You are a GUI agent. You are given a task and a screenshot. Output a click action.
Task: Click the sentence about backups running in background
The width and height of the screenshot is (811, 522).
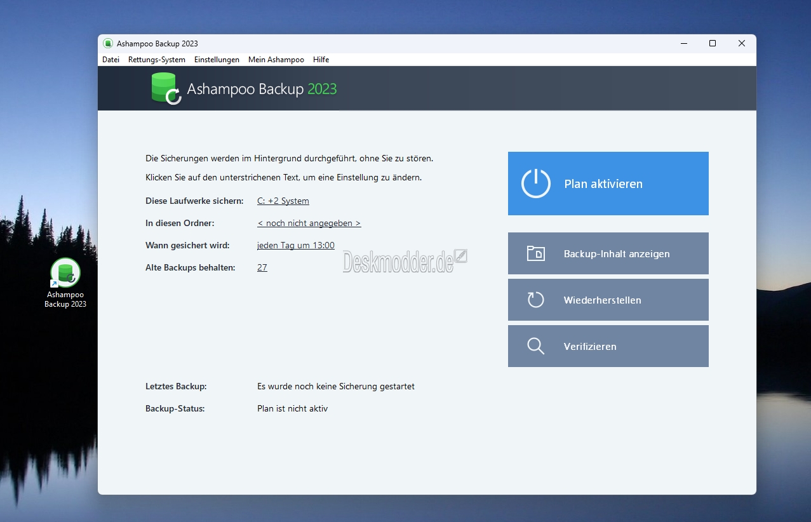[289, 158]
